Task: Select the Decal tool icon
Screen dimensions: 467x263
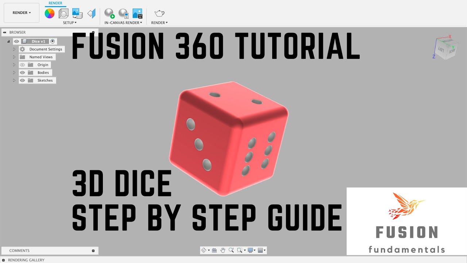Action: point(77,14)
